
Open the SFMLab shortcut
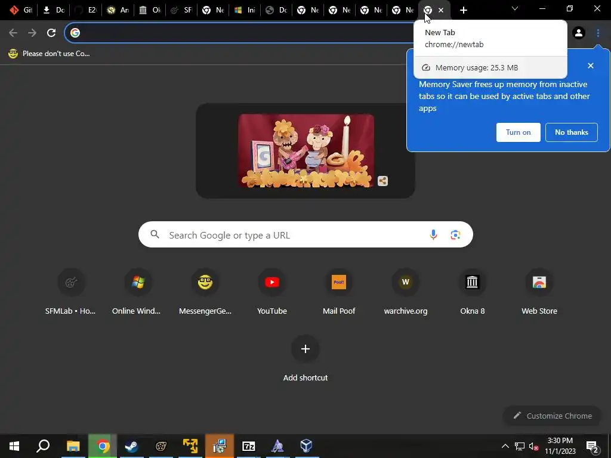(x=71, y=292)
